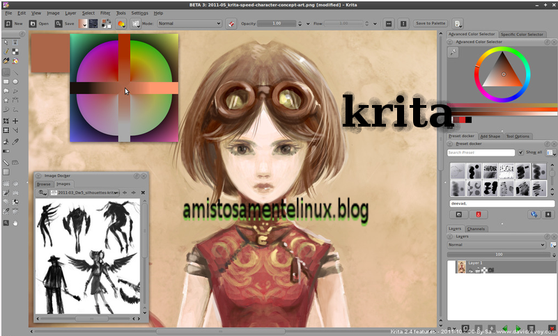Toggle Layer 1 lock icon
558x336 pixels.
point(478,271)
